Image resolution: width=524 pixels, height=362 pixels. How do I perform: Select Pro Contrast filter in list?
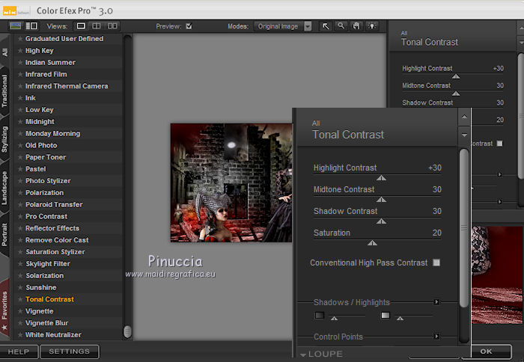coord(46,216)
